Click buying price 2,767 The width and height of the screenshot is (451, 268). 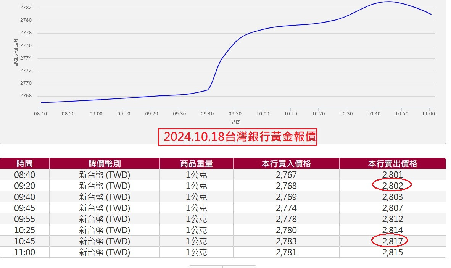286,175
